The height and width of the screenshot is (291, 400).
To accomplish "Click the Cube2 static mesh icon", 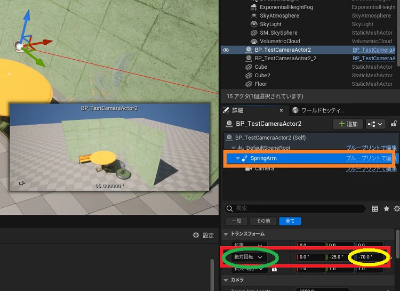I will pyautogui.click(x=249, y=76).
